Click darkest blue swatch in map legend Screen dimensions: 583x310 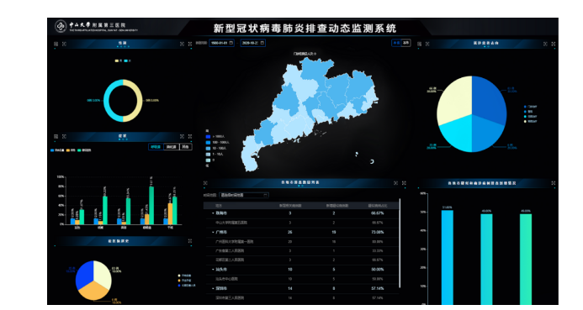tap(209, 137)
